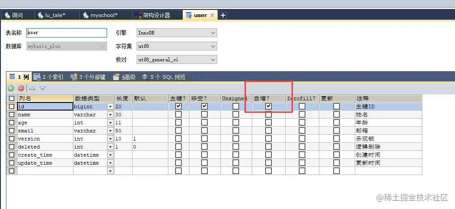This screenshot has height=209, width=455.
Task: Click the 列名 column header
Action: (x=45, y=98)
